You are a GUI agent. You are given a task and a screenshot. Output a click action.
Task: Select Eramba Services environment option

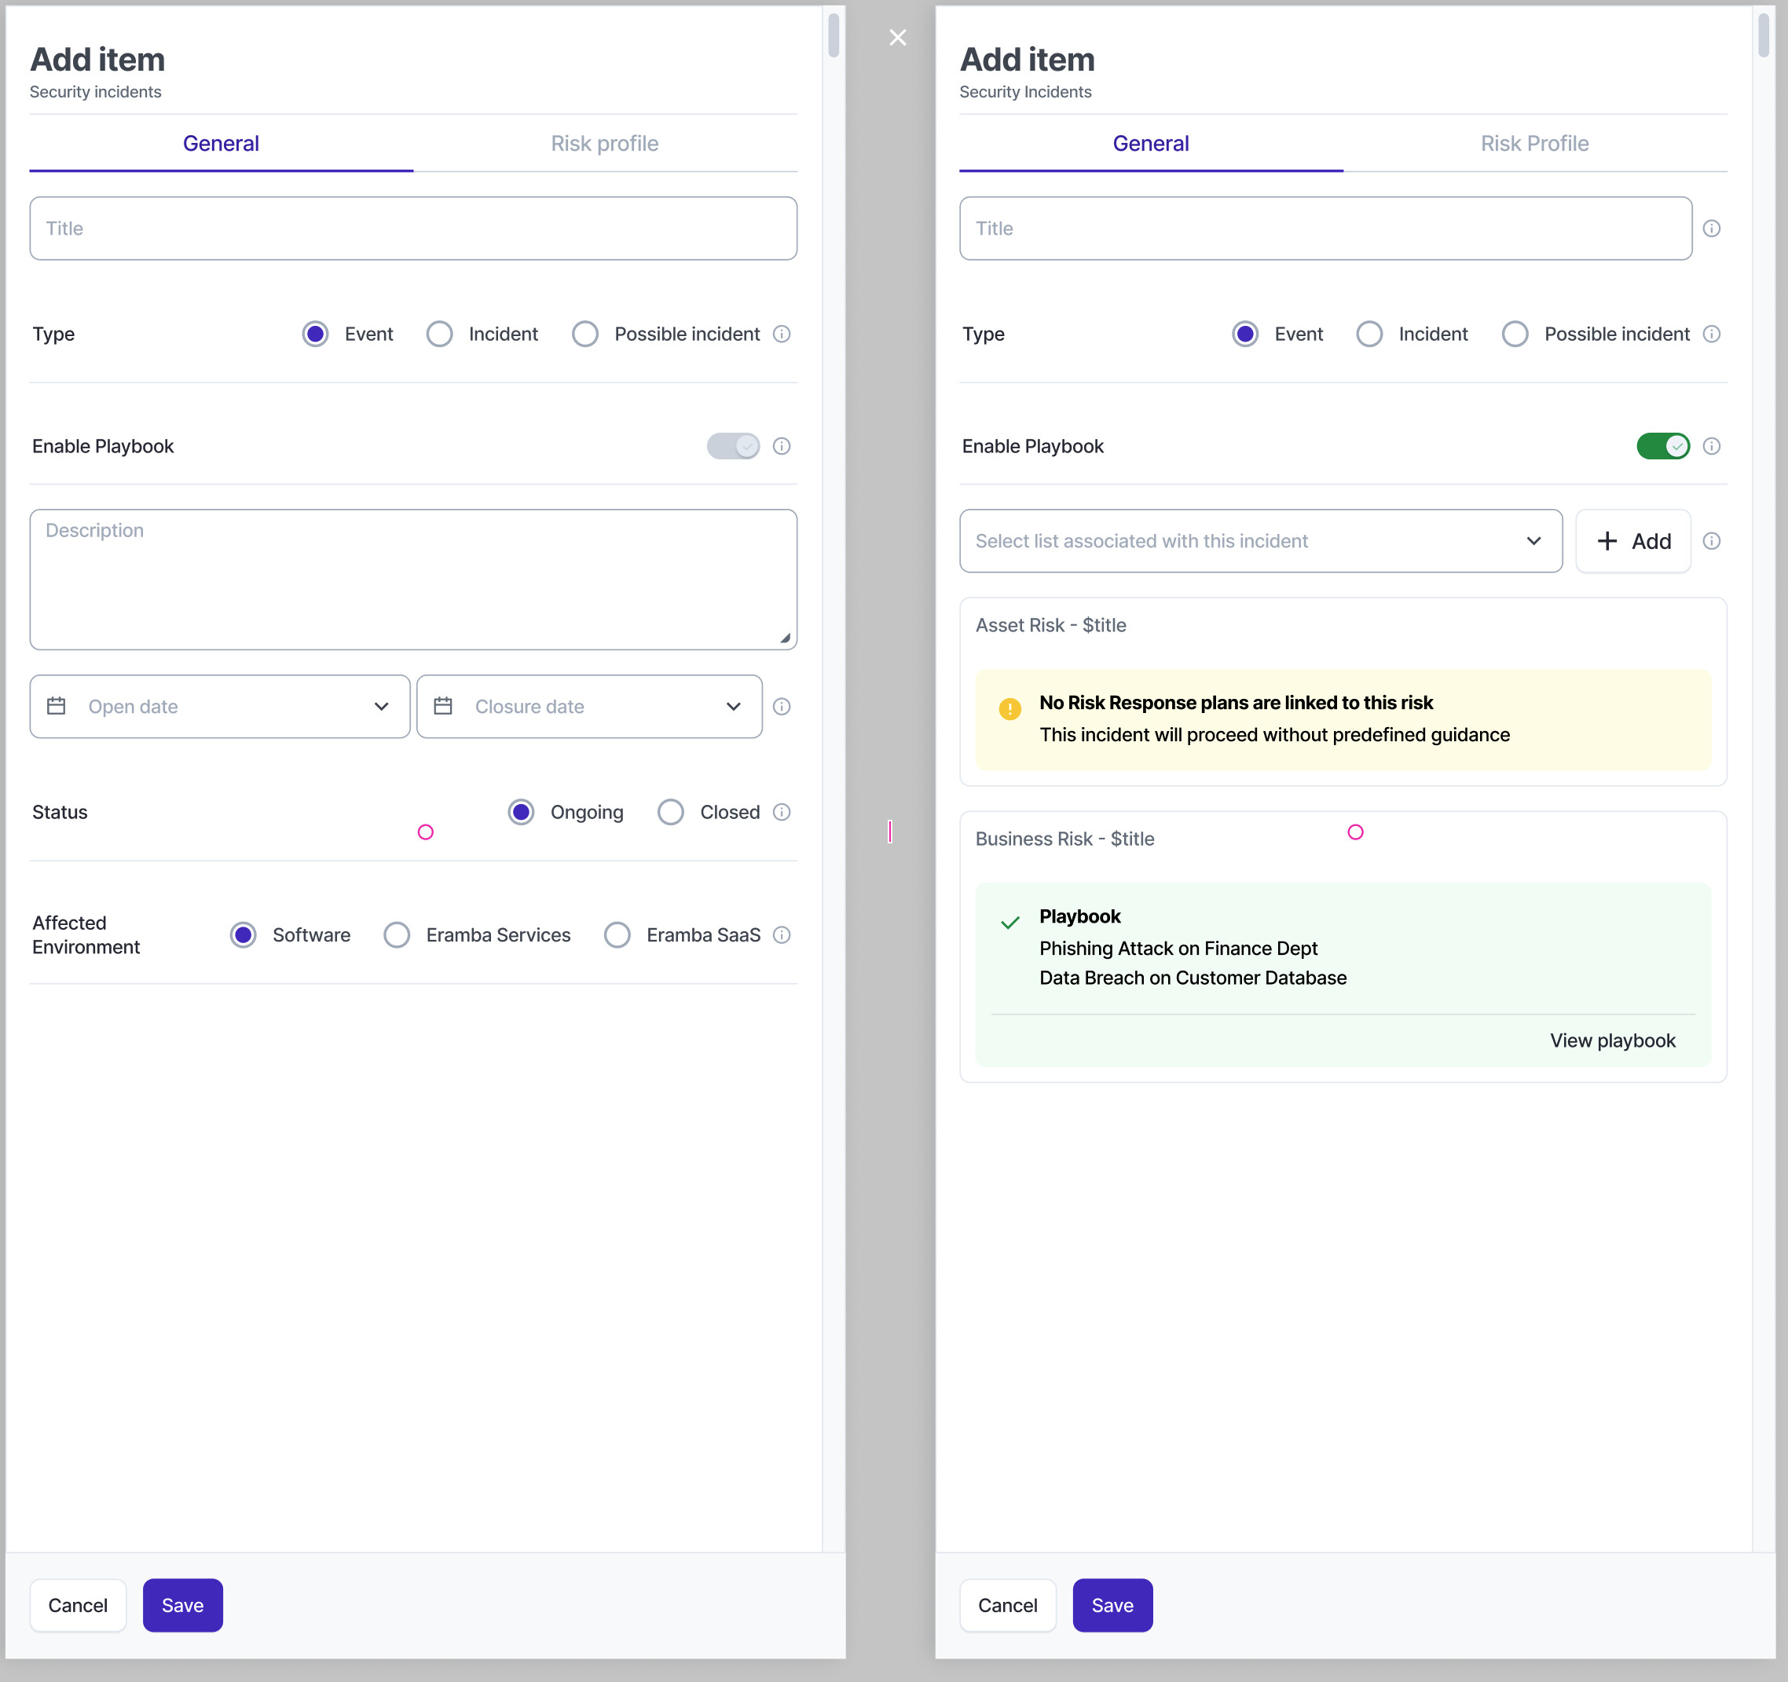click(398, 935)
